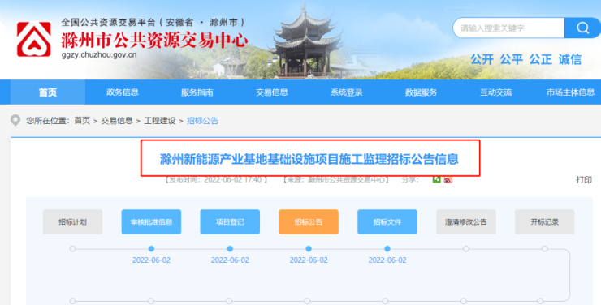This screenshot has width=601, height=305.
Task: Select the 招标文件 step button
Action: point(387,222)
